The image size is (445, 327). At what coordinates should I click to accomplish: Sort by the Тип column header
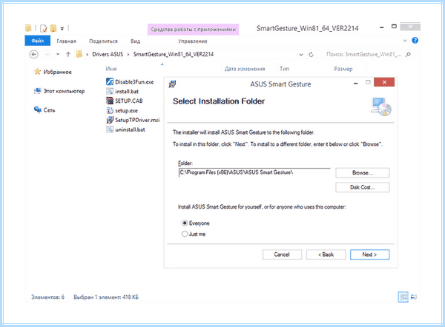(284, 69)
